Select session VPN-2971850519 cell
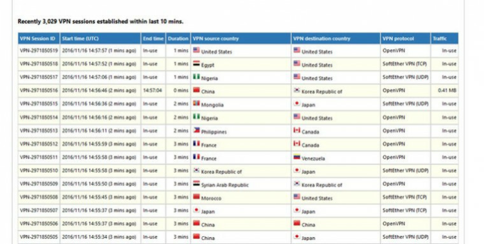484x244 pixels. point(39,50)
